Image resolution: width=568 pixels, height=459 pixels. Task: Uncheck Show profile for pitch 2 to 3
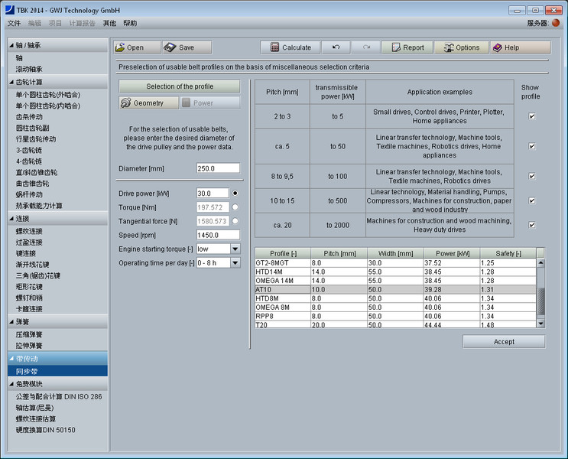pos(532,116)
